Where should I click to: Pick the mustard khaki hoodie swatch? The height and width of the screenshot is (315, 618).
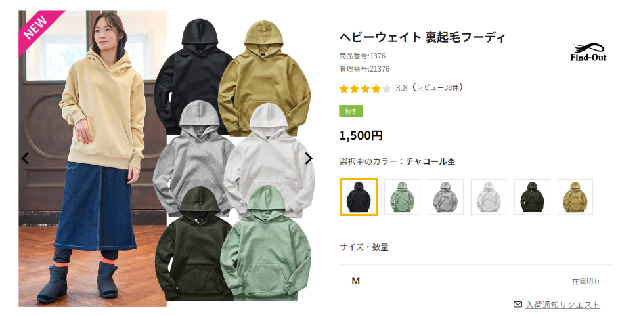(x=575, y=197)
